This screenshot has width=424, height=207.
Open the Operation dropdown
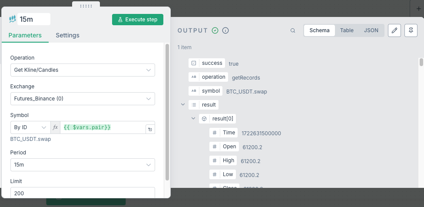point(83,70)
